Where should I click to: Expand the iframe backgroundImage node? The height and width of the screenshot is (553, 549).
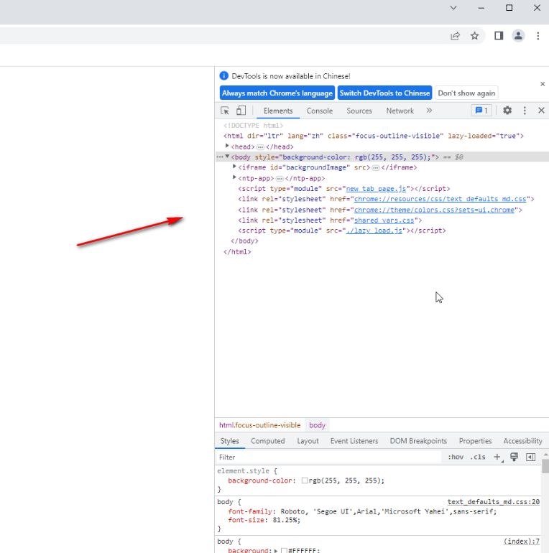(234, 167)
